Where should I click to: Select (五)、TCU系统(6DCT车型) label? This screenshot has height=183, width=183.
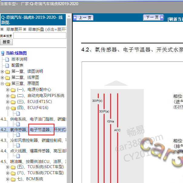click(40, 167)
